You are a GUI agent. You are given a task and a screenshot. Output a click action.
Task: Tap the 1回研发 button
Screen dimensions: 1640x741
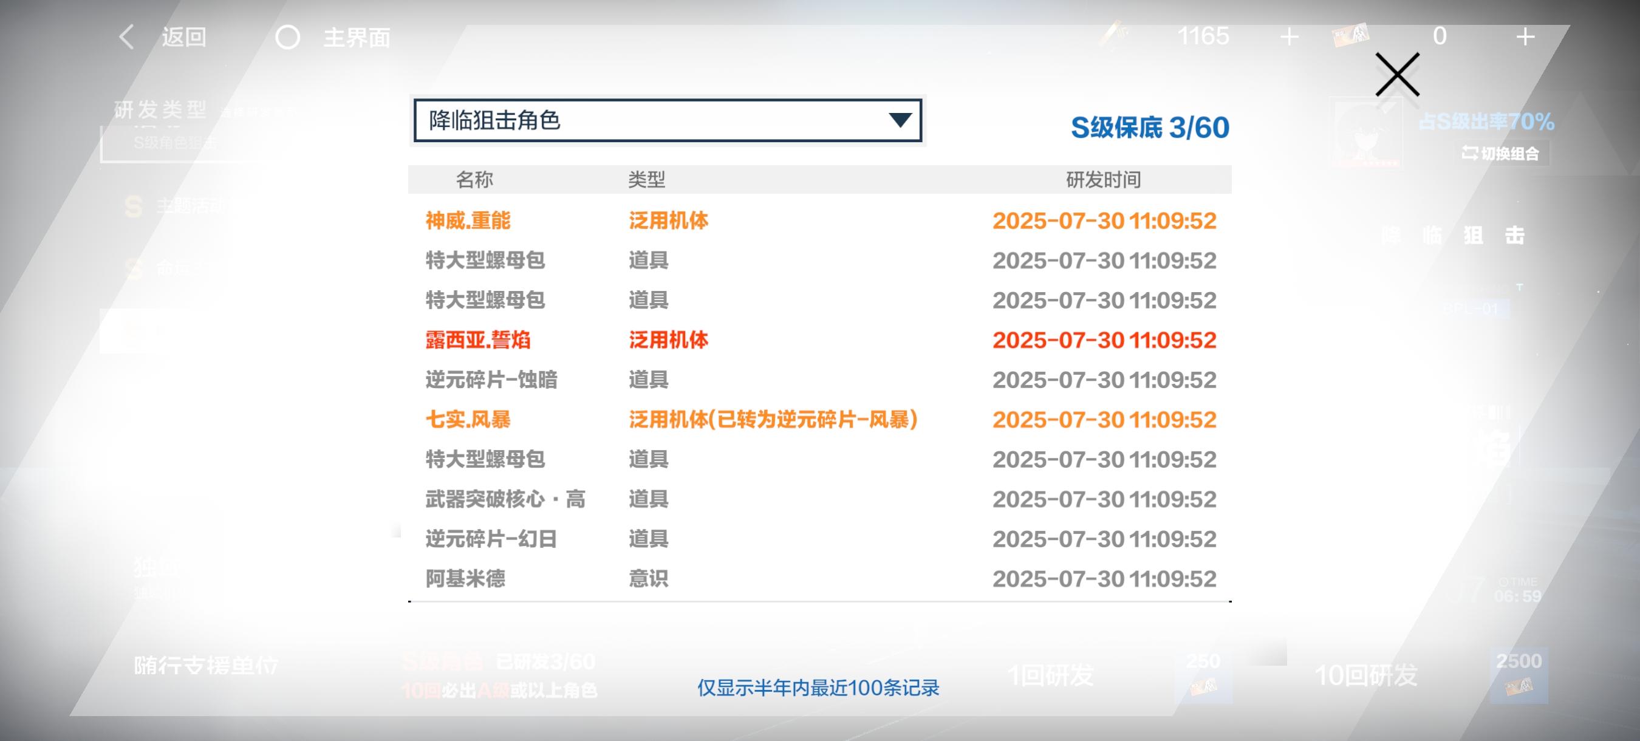[x=1051, y=675]
